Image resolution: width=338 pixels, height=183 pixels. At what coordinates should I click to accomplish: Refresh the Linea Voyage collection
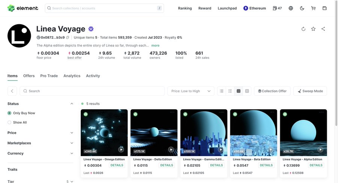(303, 29)
